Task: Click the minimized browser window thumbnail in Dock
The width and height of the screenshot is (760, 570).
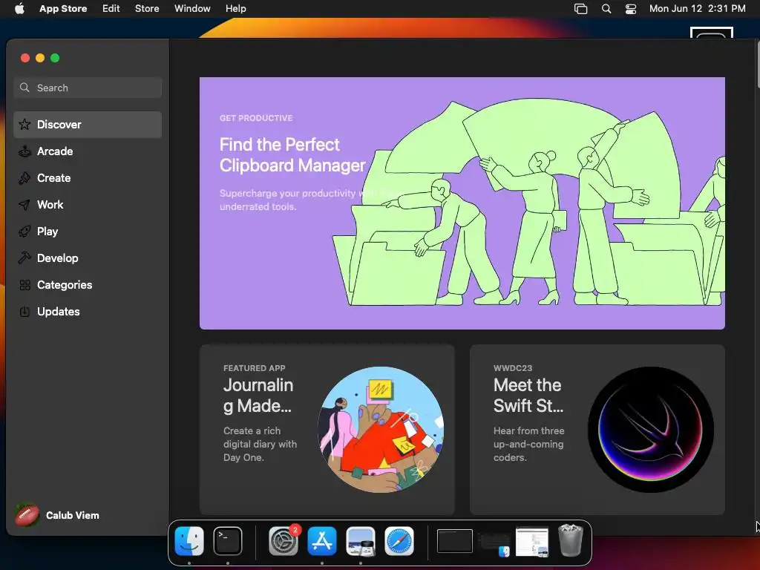Action: (532, 541)
